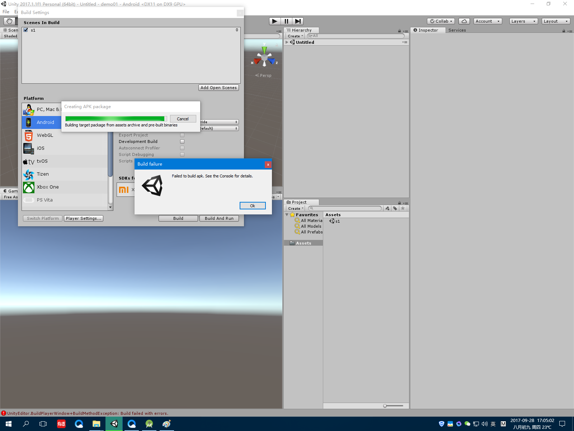Cancel the APK package creation

[183, 119]
